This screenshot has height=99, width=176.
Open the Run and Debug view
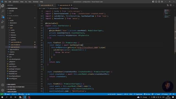click(x=2, y=22)
